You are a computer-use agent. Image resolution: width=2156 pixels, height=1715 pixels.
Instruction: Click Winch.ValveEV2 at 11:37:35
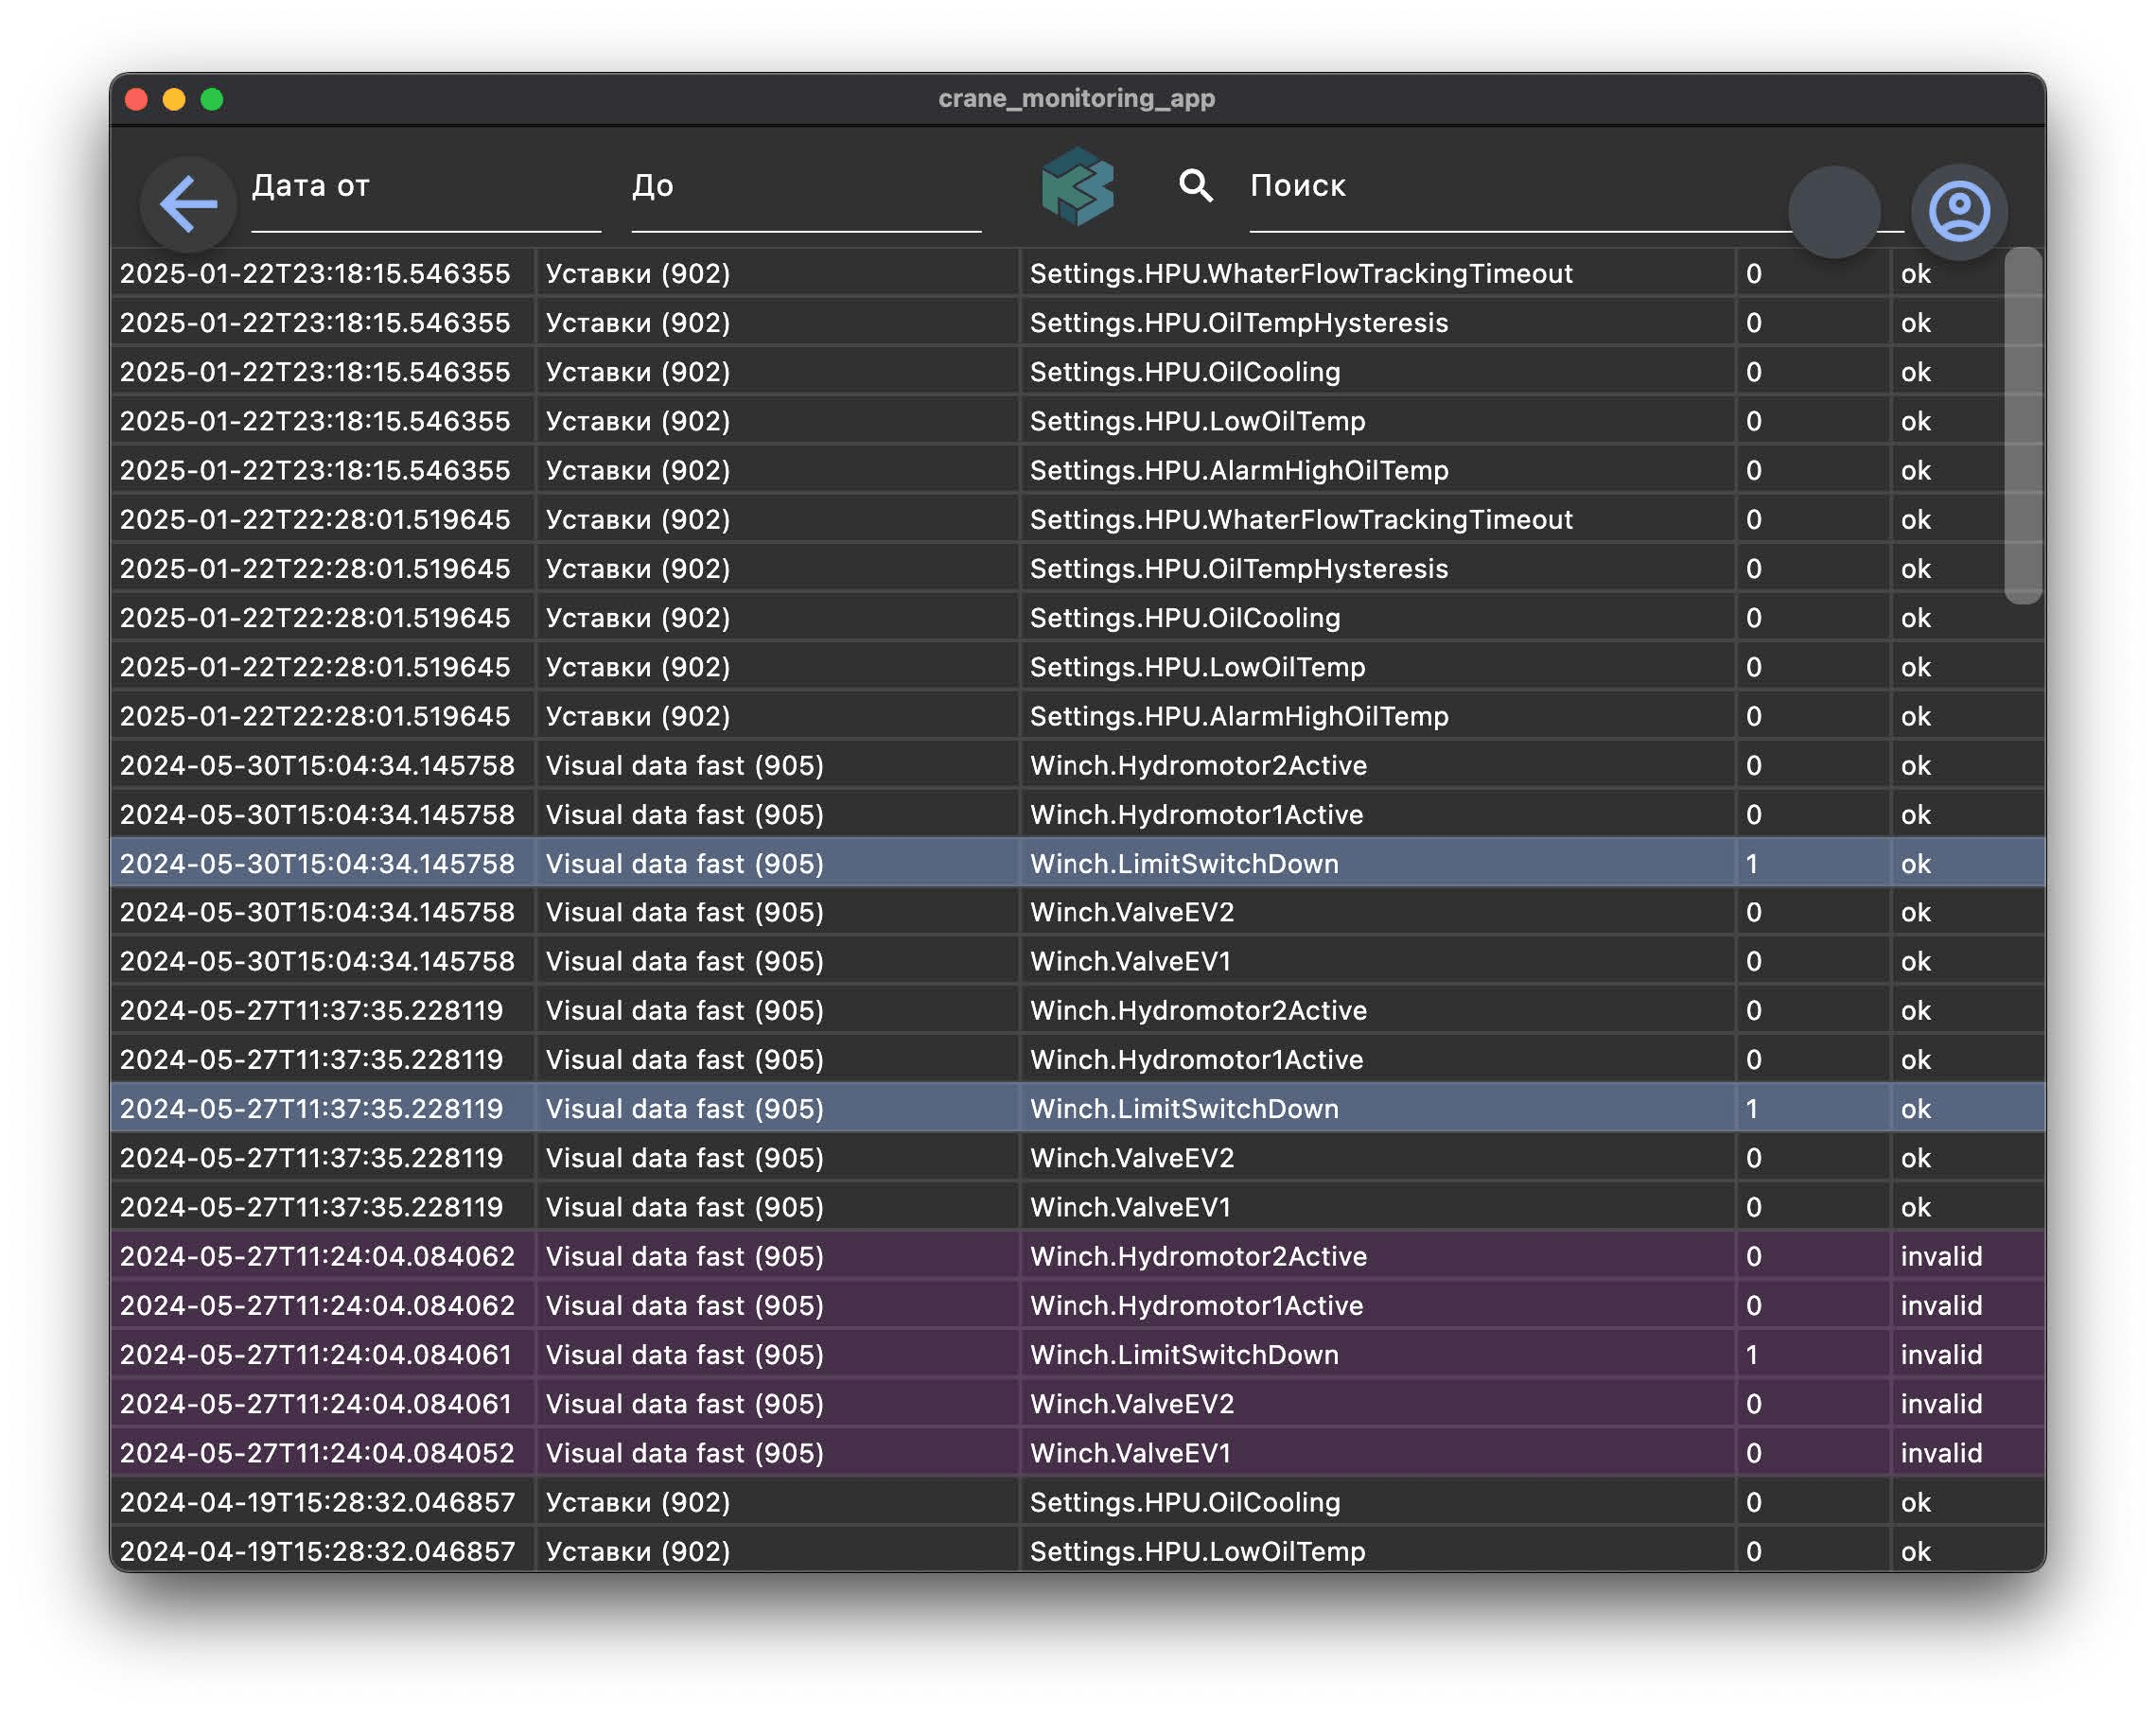[1132, 1157]
